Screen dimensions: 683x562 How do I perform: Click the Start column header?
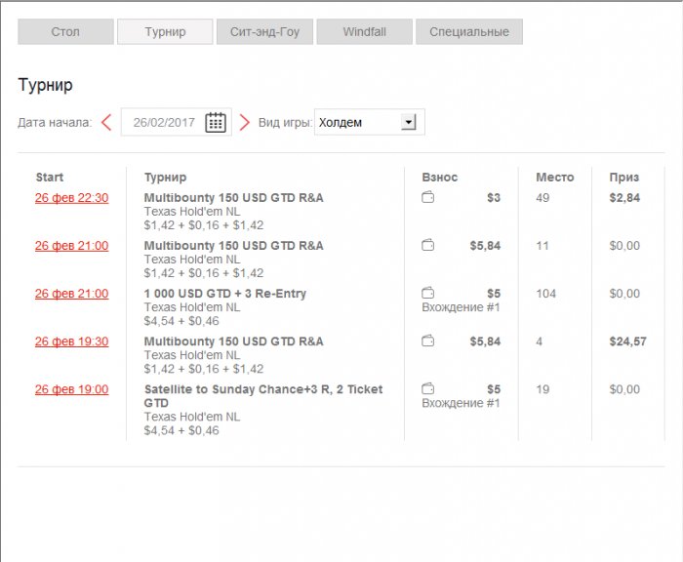[50, 178]
